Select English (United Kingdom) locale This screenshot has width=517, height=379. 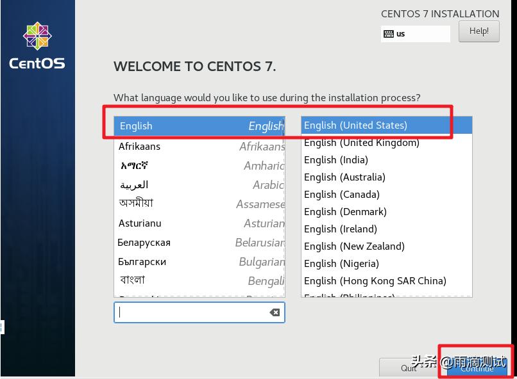pos(386,143)
